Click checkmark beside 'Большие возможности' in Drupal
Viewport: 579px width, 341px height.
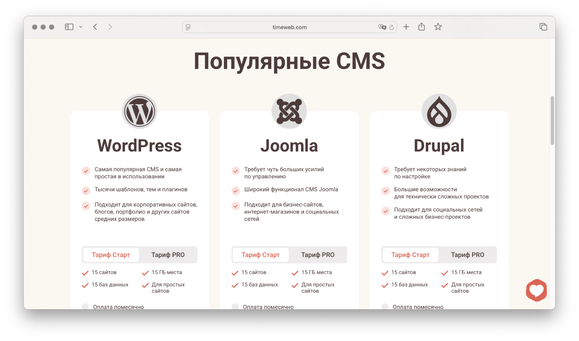[385, 191]
